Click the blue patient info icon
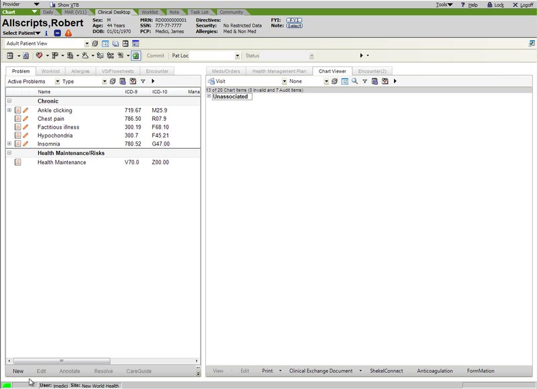This screenshot has height=389, width=537. [46, 33]
